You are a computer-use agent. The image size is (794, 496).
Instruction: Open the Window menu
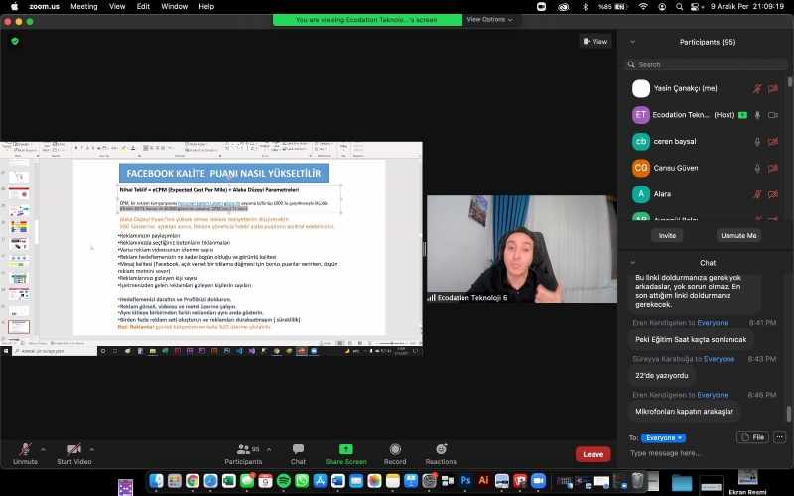pos(175,7)
